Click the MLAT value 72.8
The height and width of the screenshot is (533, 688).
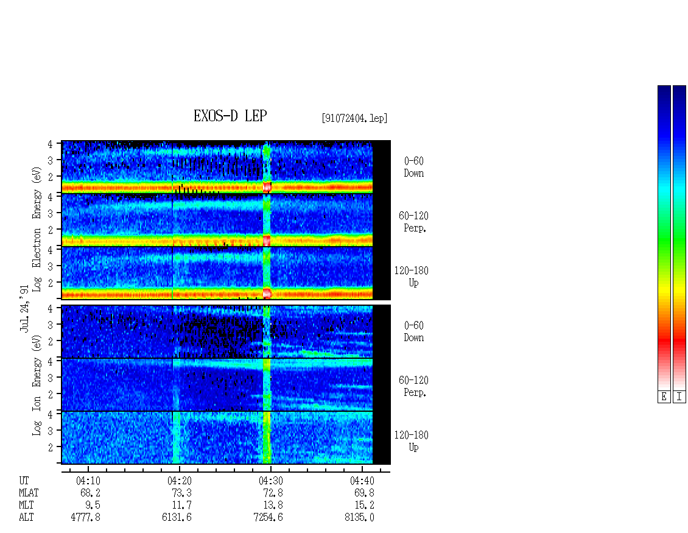(273, 493)
